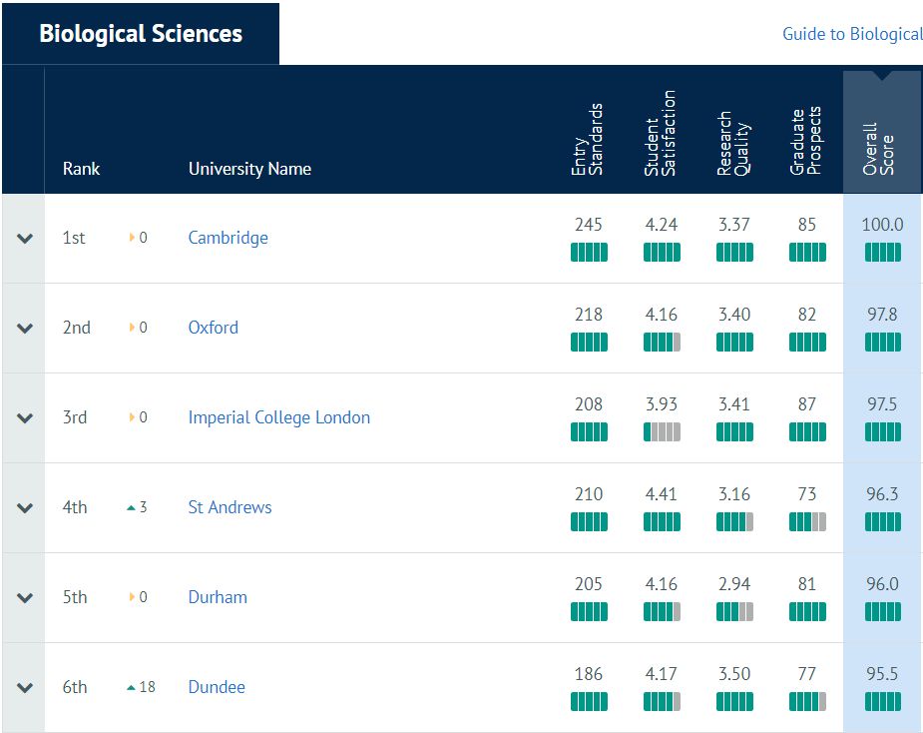The width and height of the screenshot is (923, 733).
Task: Click Imperial's Student Satisfaction rating bar
Action: coord(662,431)
